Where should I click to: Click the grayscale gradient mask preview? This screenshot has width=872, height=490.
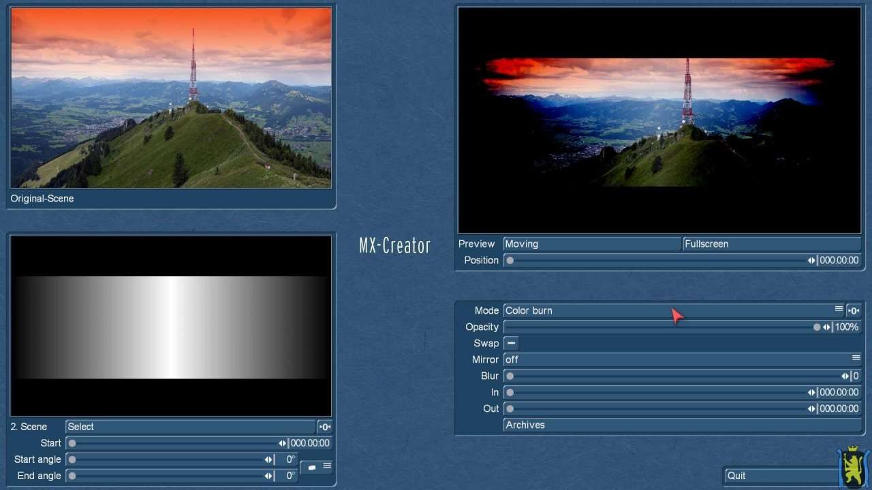click(171, 325)
